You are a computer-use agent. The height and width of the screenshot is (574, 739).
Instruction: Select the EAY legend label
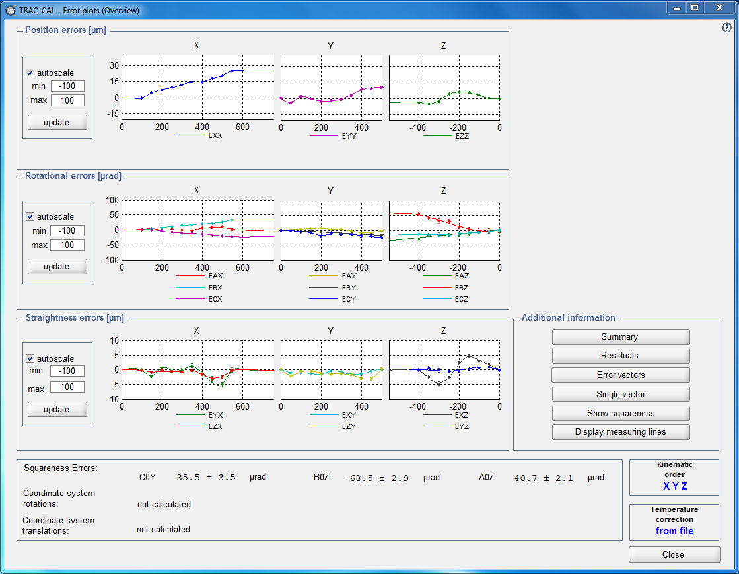[349, 276]
